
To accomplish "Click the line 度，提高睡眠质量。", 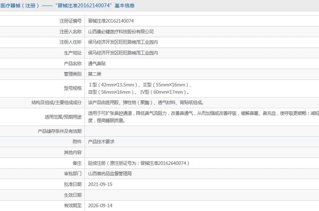I will click(107, 121).
